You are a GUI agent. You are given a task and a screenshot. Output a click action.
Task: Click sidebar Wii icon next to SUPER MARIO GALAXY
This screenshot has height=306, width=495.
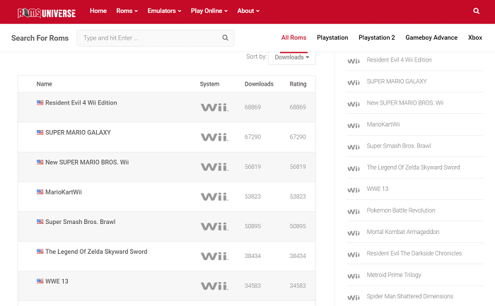(x=354, y=83)
